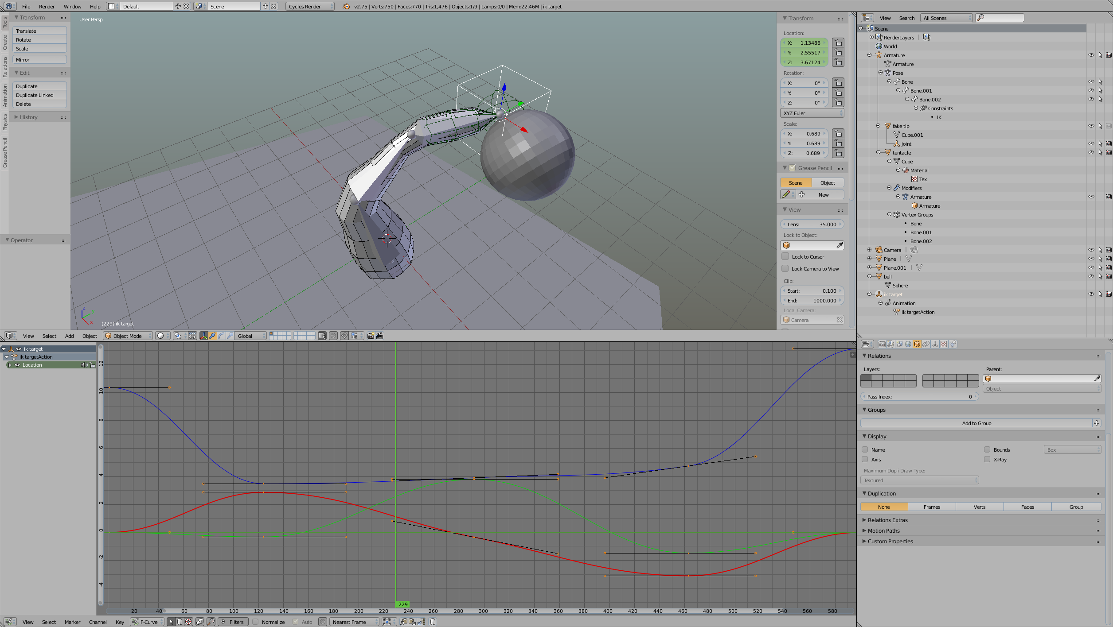1113x627 pixels.
Task: Toggle visibility of tentacle in outliner
Action: (x=1091, y=152)
